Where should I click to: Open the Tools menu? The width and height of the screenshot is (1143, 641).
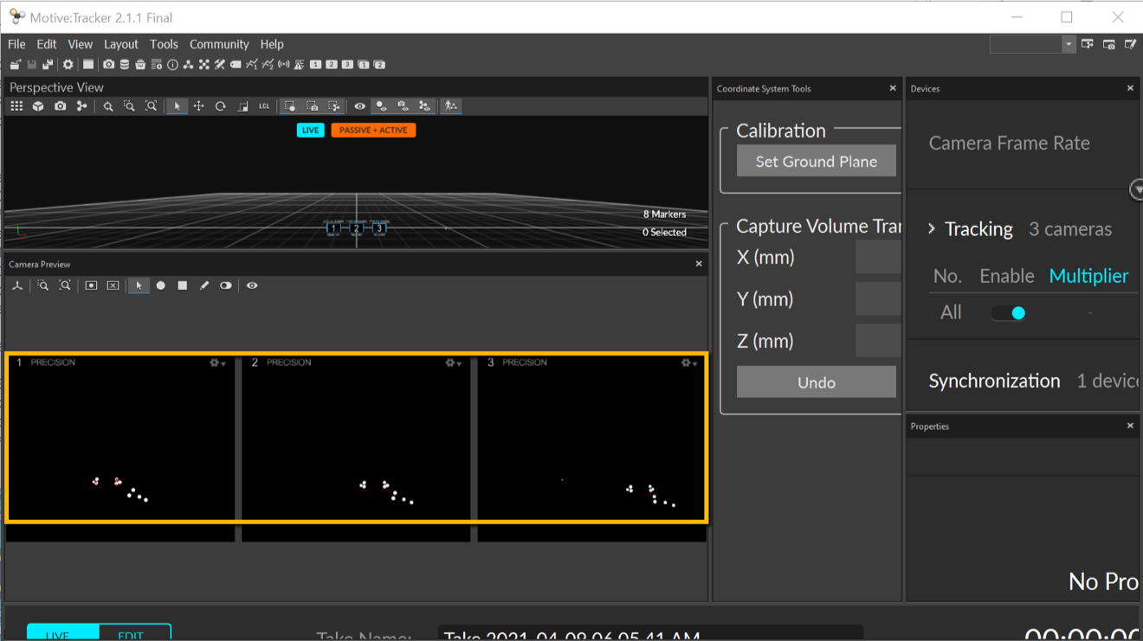[x=164, y=44]
